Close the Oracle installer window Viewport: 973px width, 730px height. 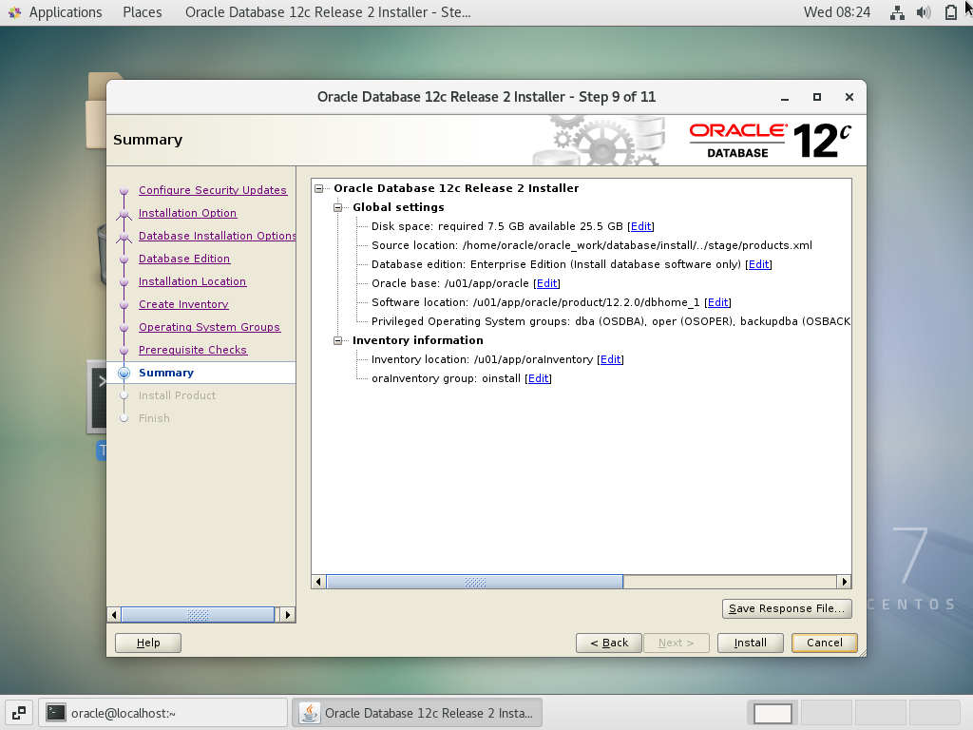click(x=849, y=98)
